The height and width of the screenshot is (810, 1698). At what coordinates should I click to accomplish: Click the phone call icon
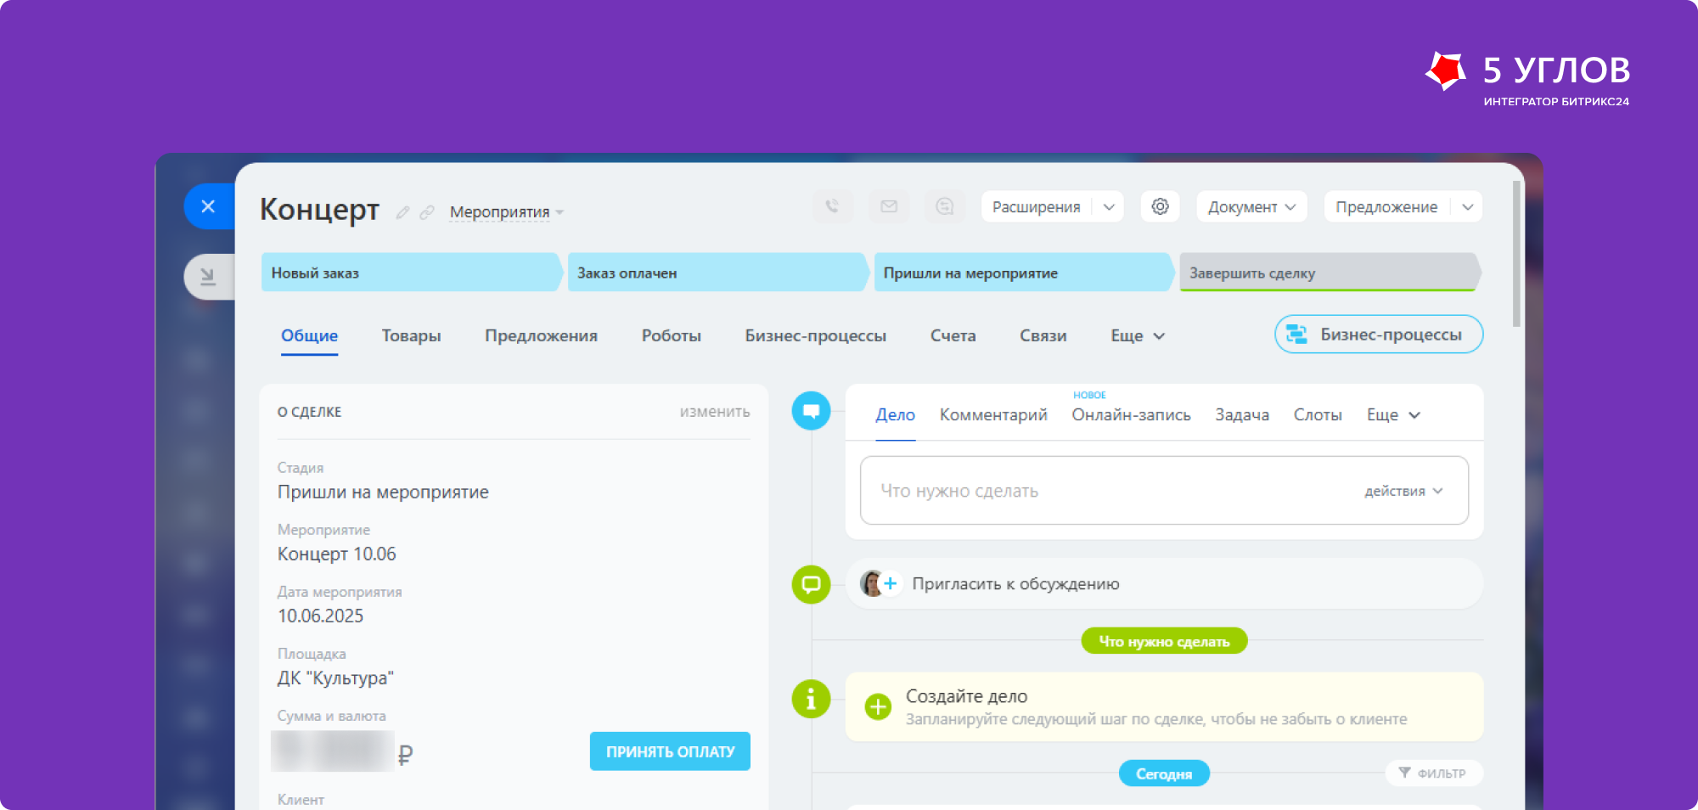click(x=832, y=206)
